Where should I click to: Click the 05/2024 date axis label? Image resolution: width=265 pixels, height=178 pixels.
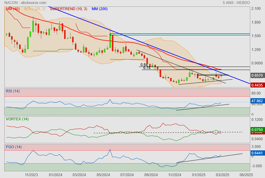click(x=103, y=175)
